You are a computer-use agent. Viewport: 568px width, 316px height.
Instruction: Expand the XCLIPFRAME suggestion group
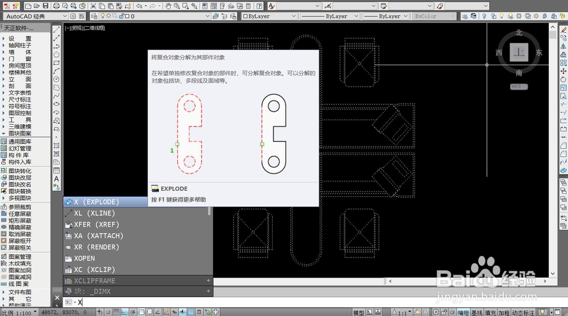pyautogui.click(x=208, y=280)
